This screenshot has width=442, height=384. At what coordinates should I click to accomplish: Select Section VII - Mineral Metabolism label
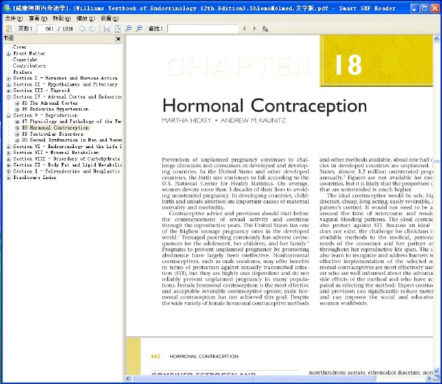(56, 153)
